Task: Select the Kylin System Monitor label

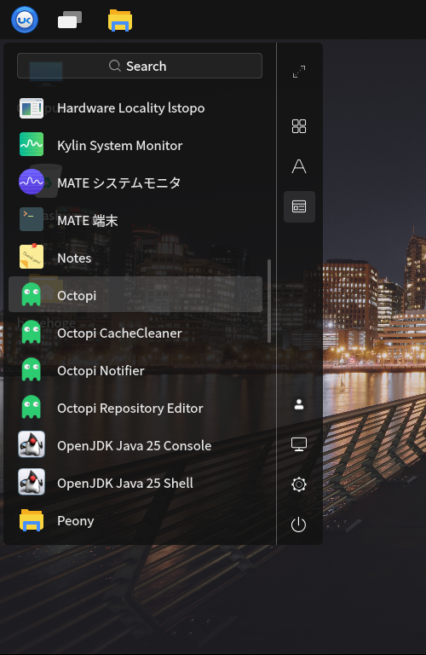Action: coord(120,145)
